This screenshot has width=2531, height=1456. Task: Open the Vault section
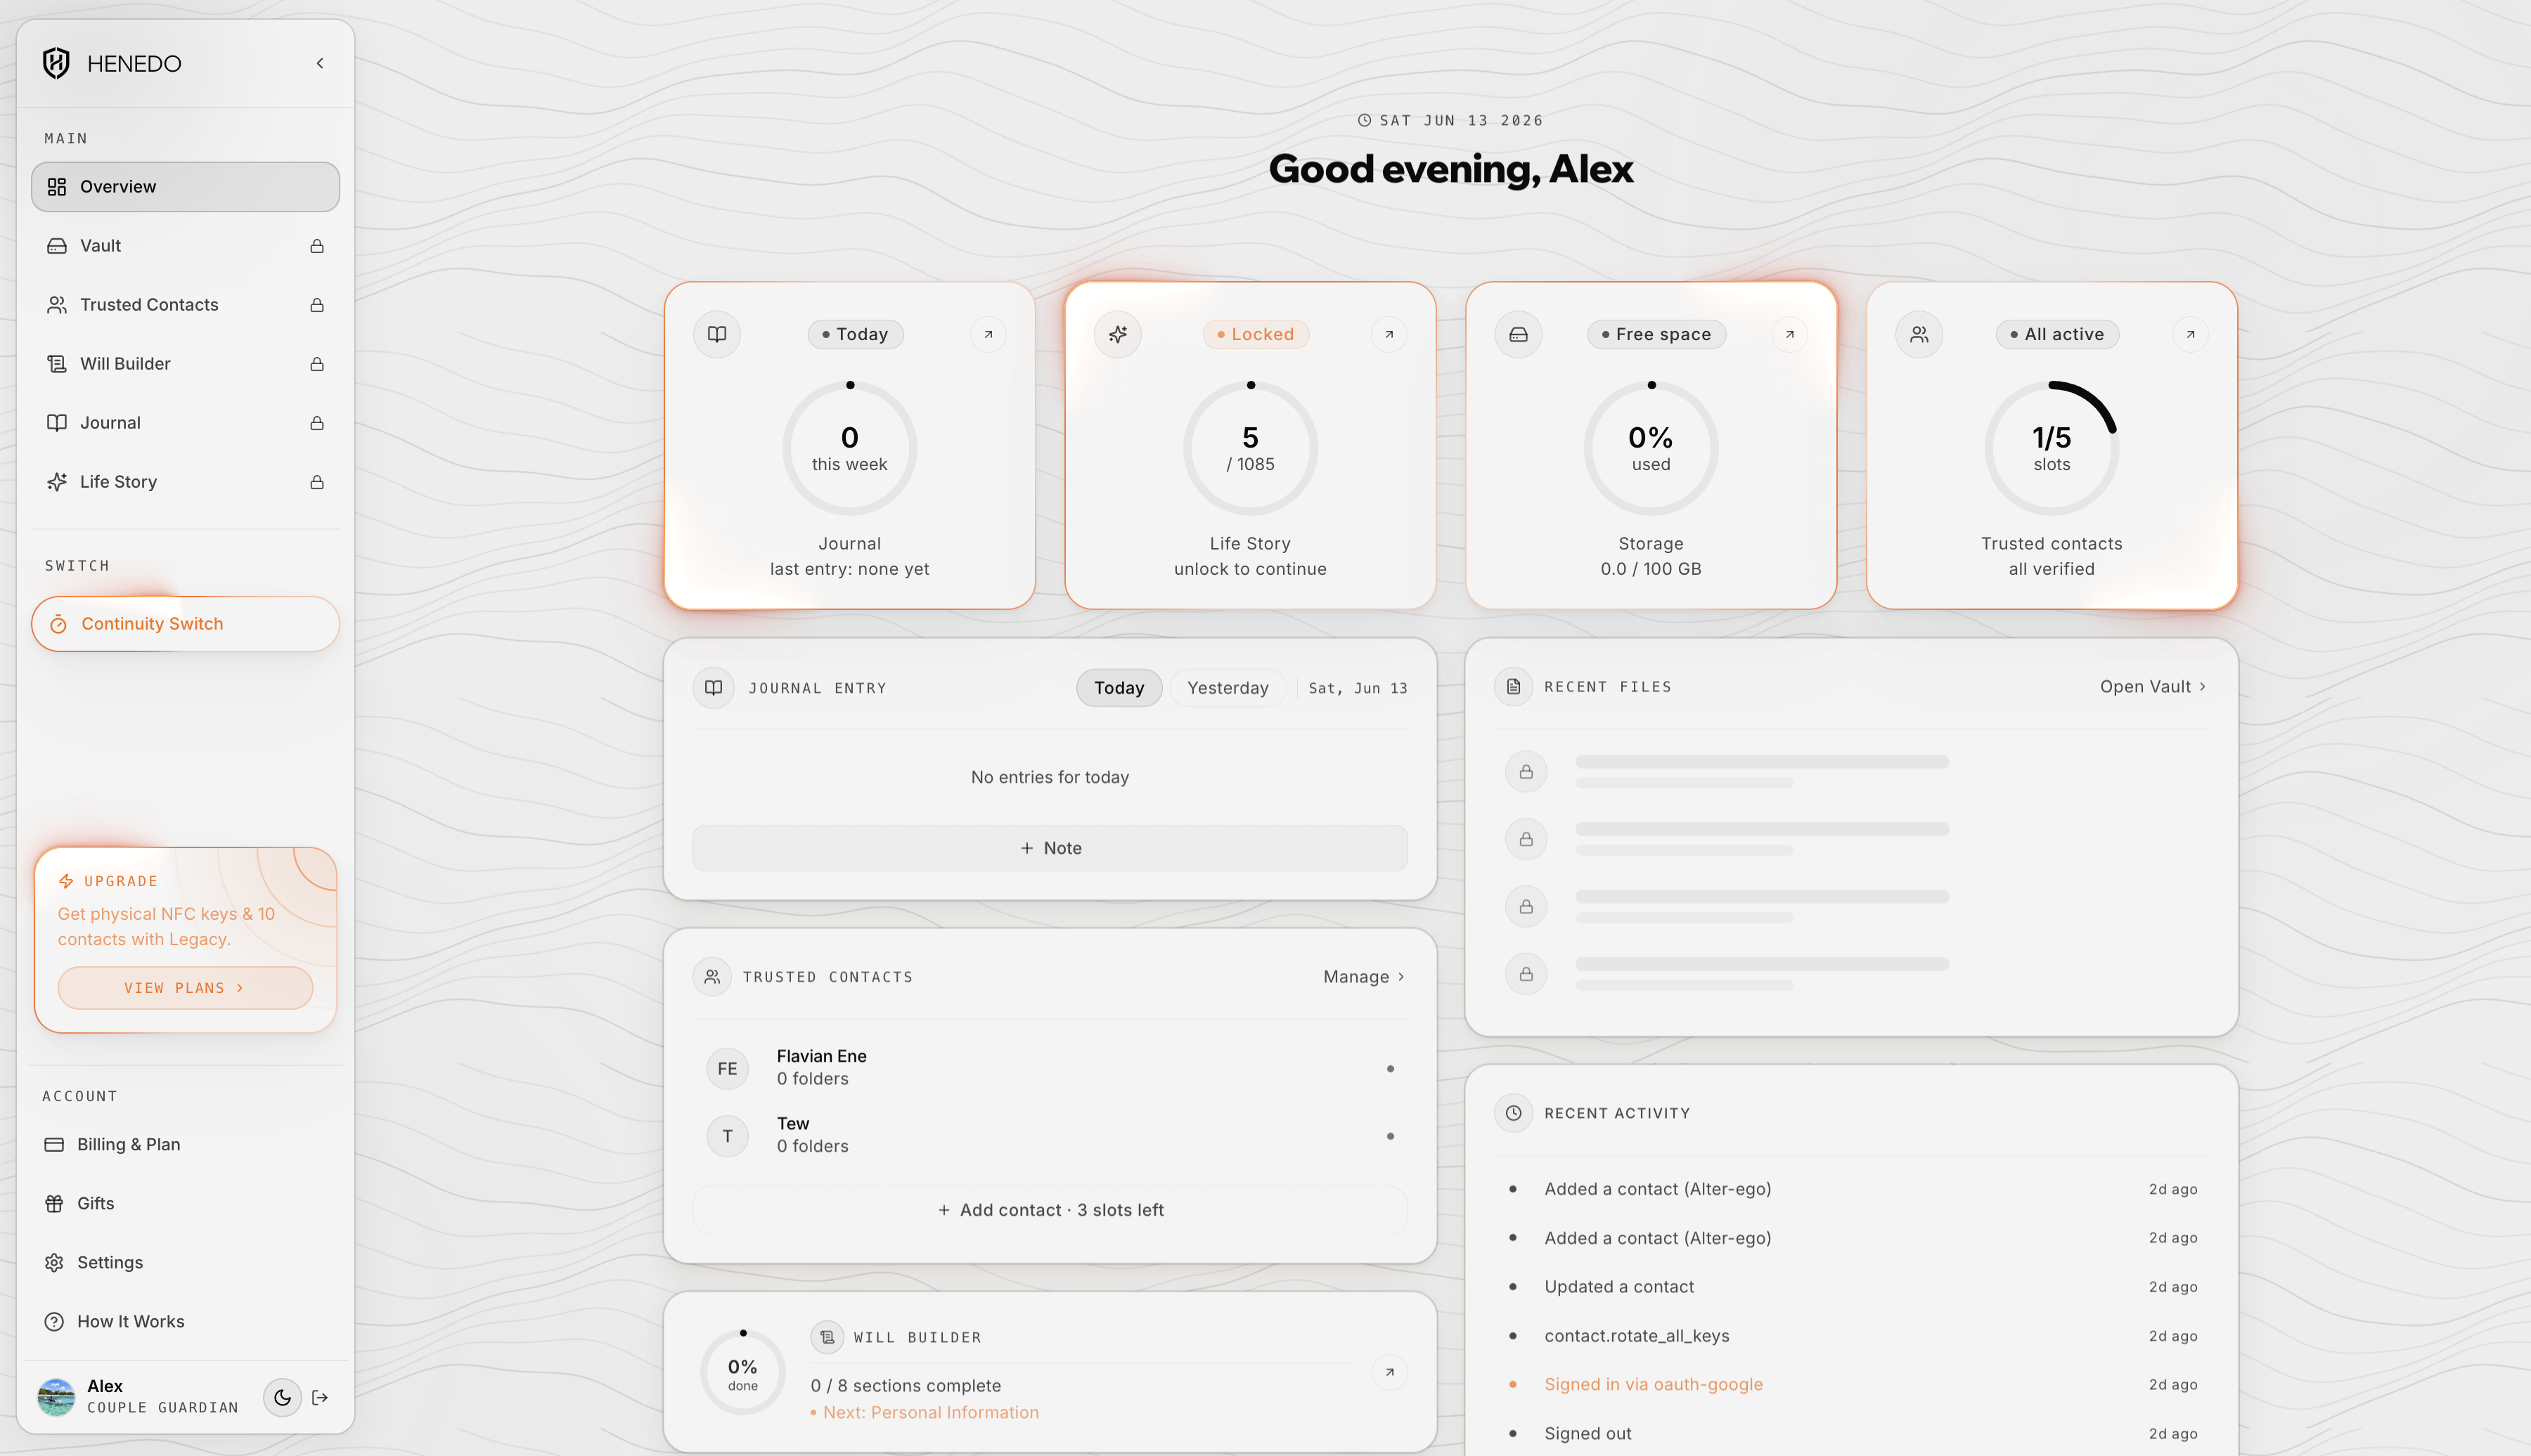point(185,246)
